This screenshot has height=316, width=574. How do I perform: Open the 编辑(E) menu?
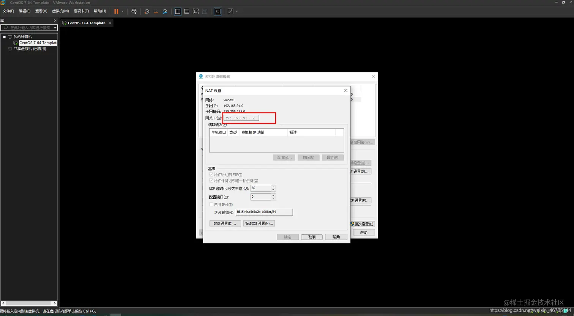click(25, 11)
